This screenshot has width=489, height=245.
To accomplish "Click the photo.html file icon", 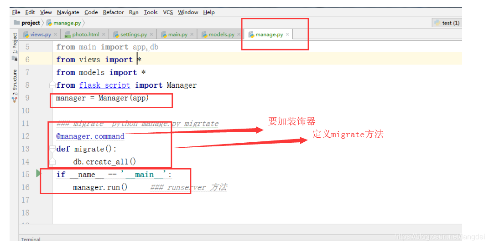I will click(68, 35).
